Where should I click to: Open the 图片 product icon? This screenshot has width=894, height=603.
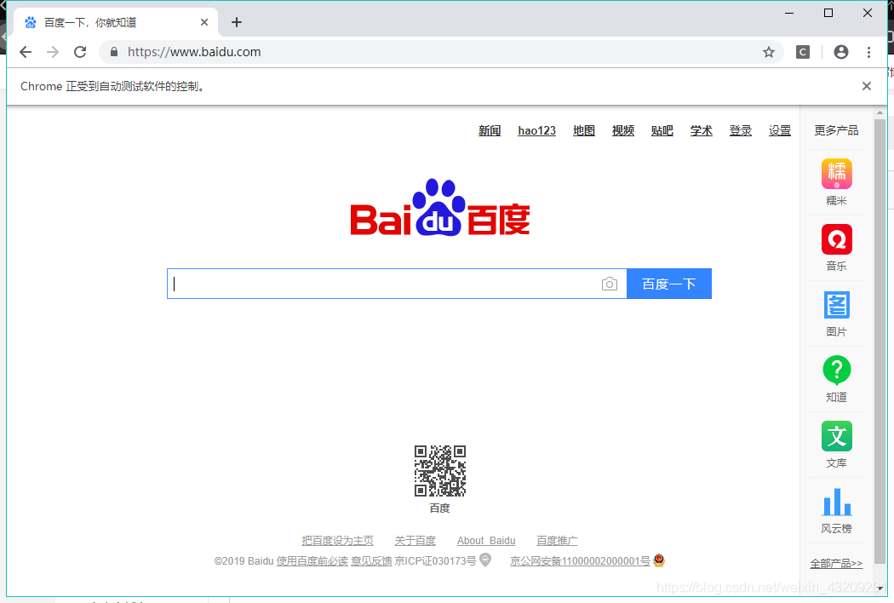tap(837, 305)
